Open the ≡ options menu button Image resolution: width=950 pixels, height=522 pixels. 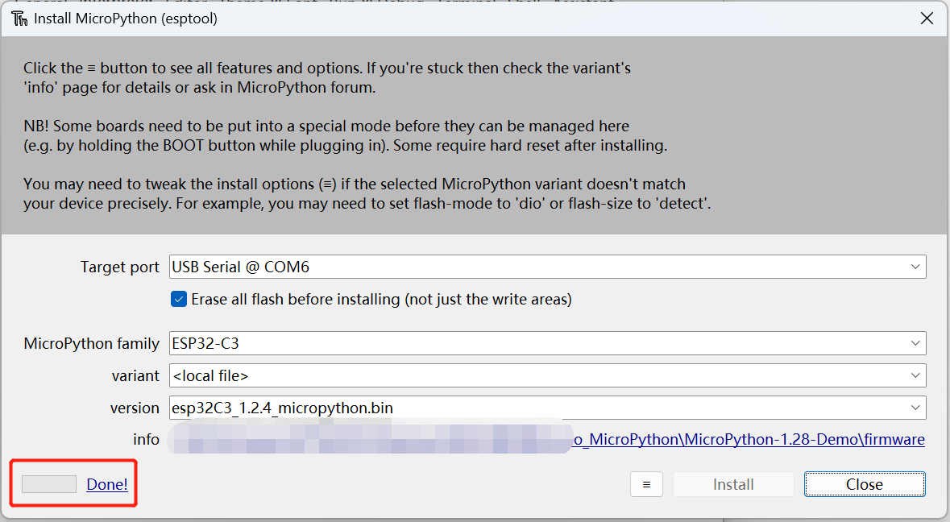pyautogui.click(x=646, y=484)
